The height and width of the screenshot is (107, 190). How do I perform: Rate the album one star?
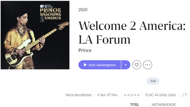point(125,95)
